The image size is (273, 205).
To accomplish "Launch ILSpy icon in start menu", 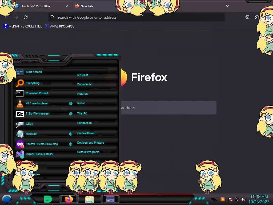I will coord(20,124).
